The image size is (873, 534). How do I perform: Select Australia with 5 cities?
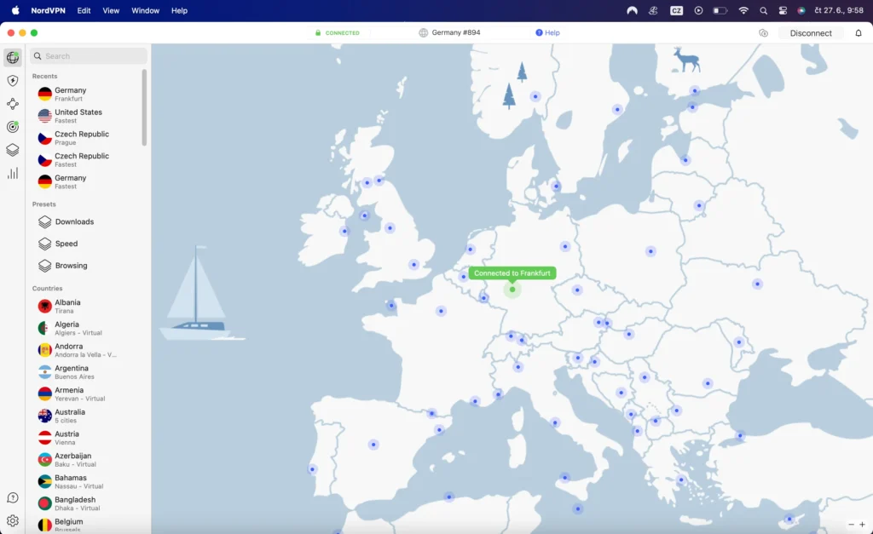[70, 416]
